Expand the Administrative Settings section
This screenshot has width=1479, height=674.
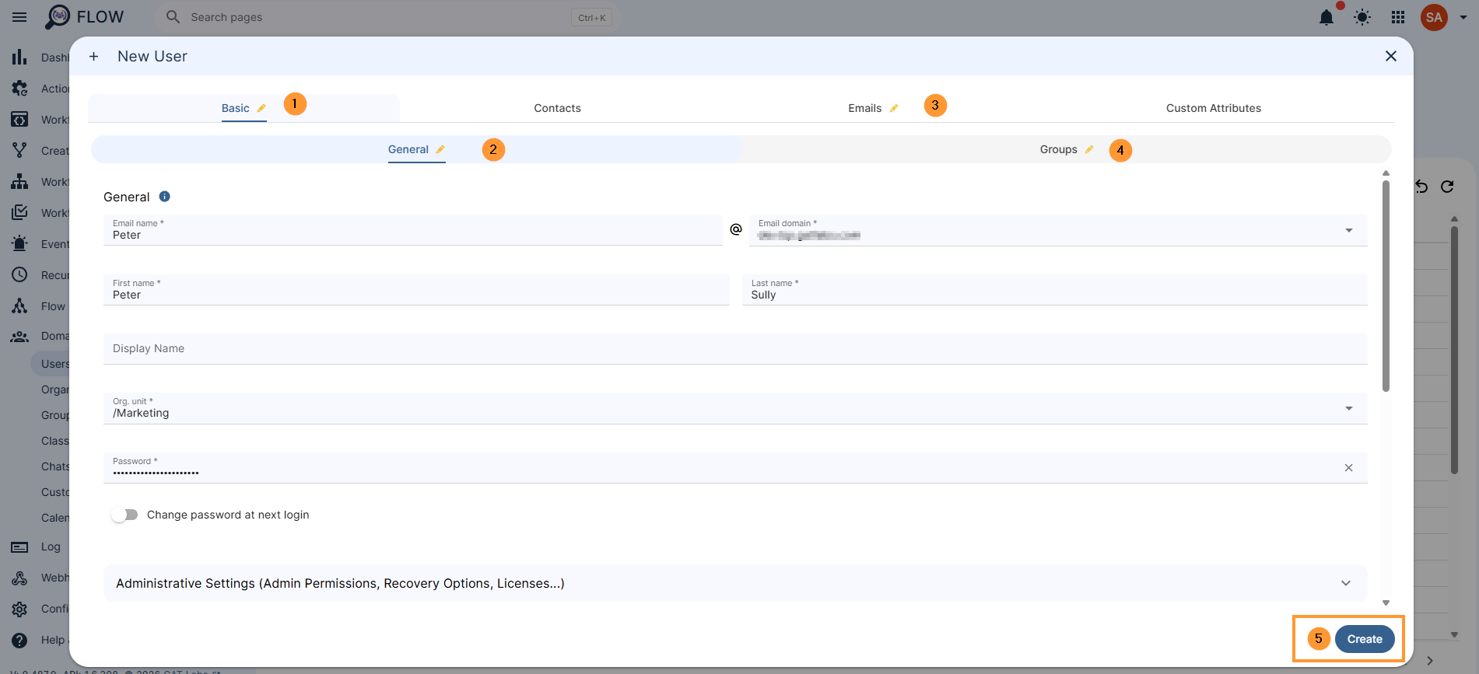tap(735, 583)
